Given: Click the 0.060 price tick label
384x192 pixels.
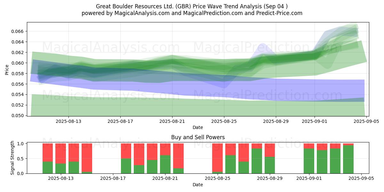Looking at the screenshot, I should [x=18, y=63].
